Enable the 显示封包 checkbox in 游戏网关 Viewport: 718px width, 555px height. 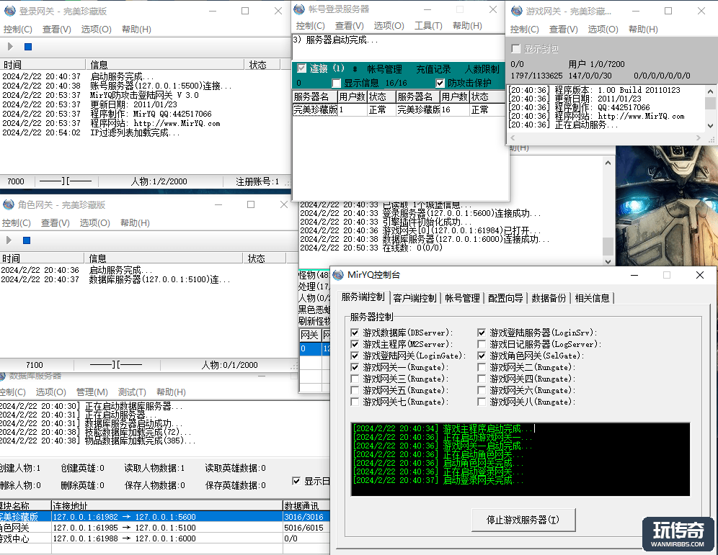pyautogui.click(x=516, y=48)
